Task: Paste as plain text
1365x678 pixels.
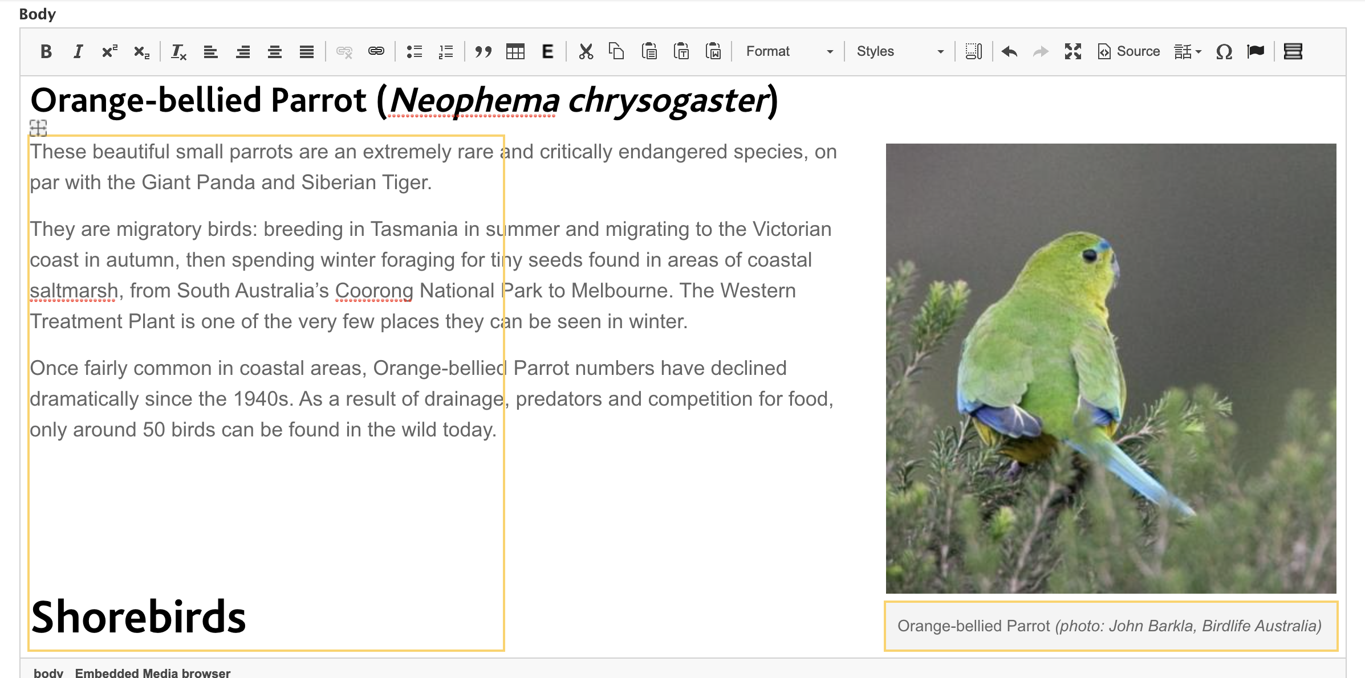Action: [681, 52]
